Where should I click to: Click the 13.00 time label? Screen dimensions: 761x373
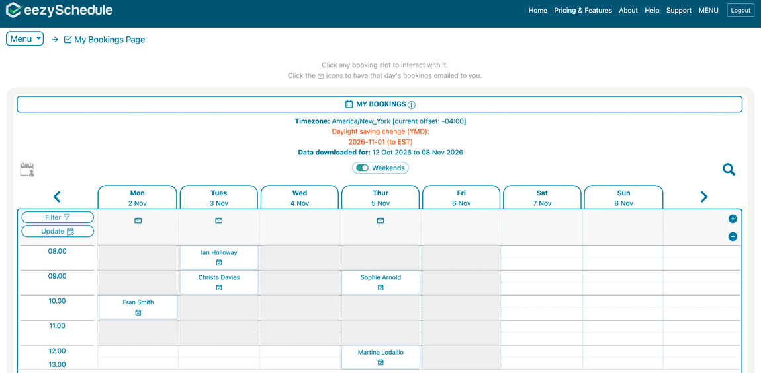pos(58,364)
